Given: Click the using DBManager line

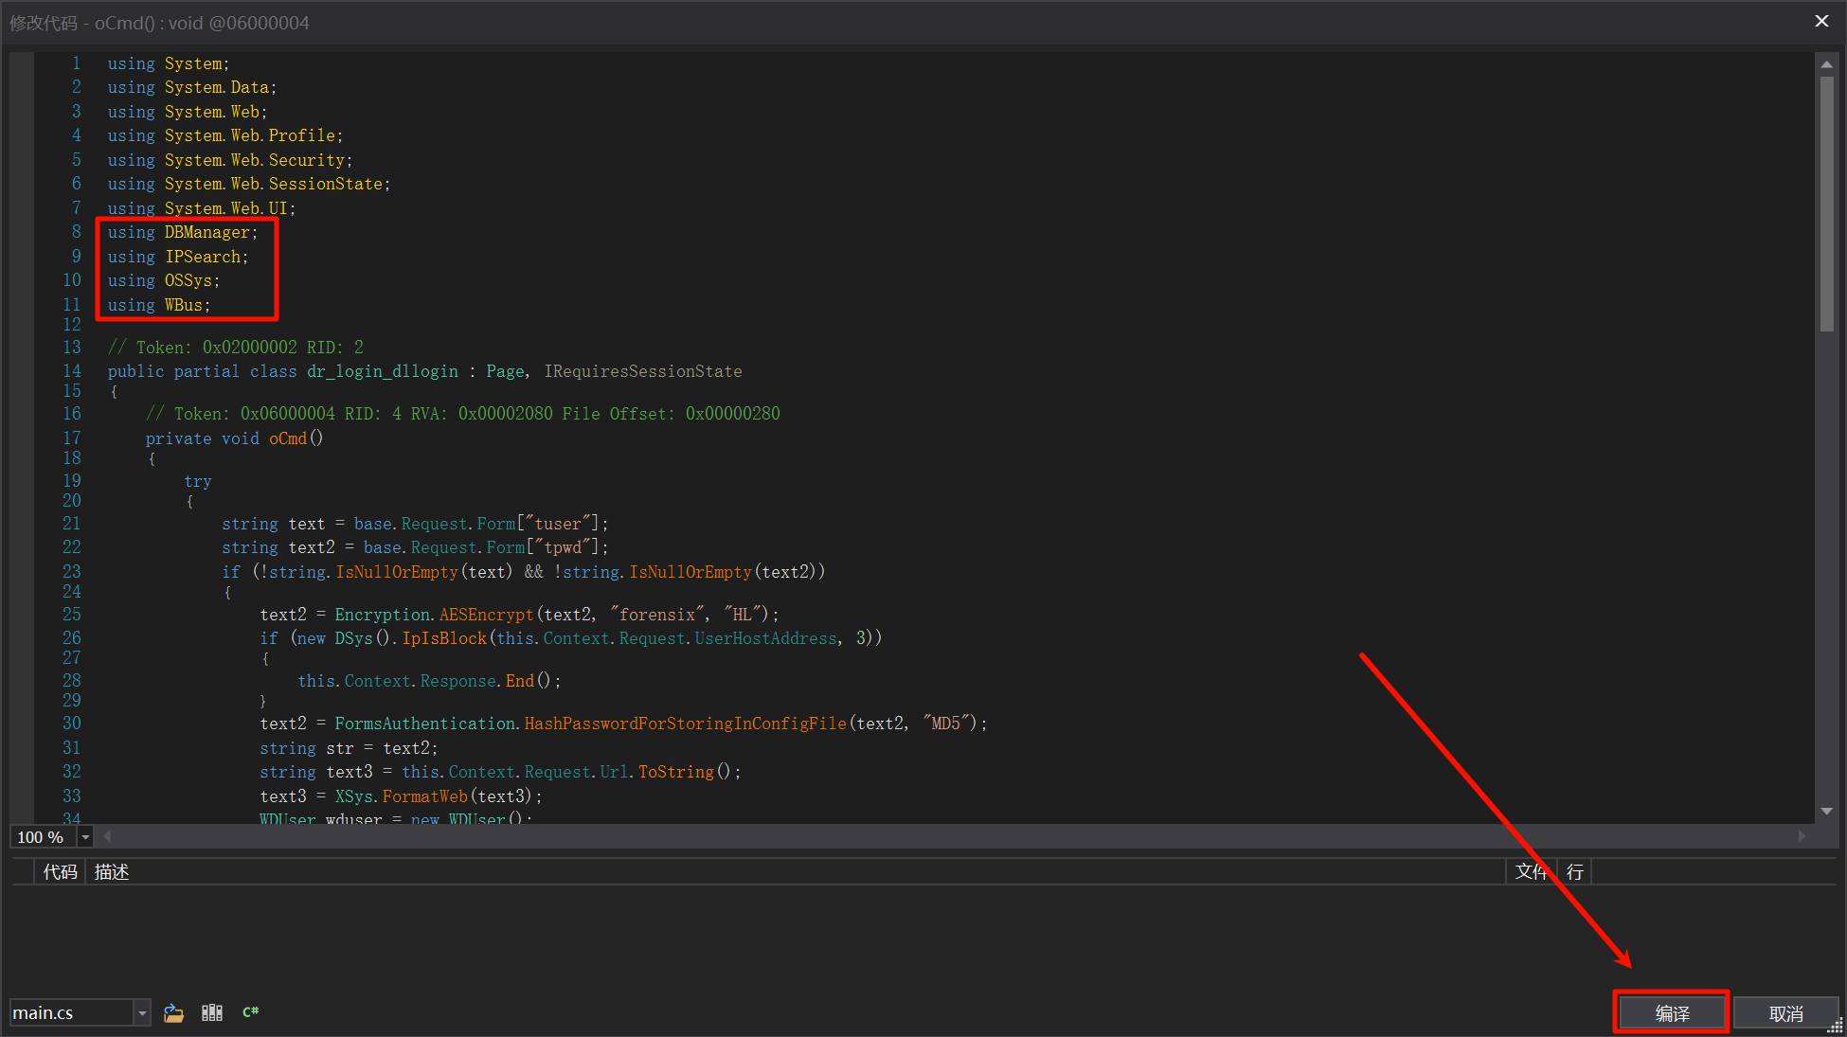Looking at the screenshot, I should coord(182,232).
